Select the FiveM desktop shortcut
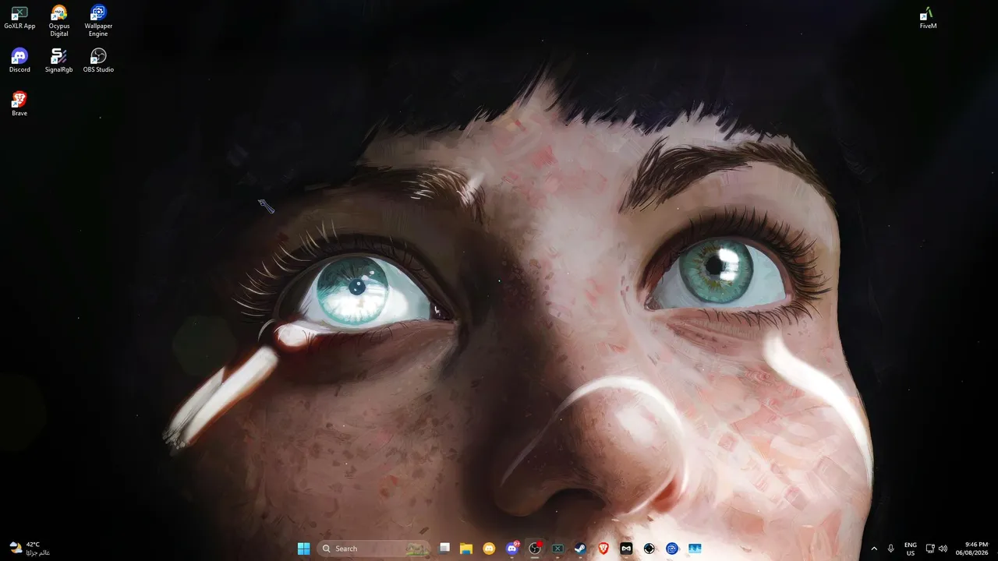Screen dimensions: 998x561 [x=928, y=18]
